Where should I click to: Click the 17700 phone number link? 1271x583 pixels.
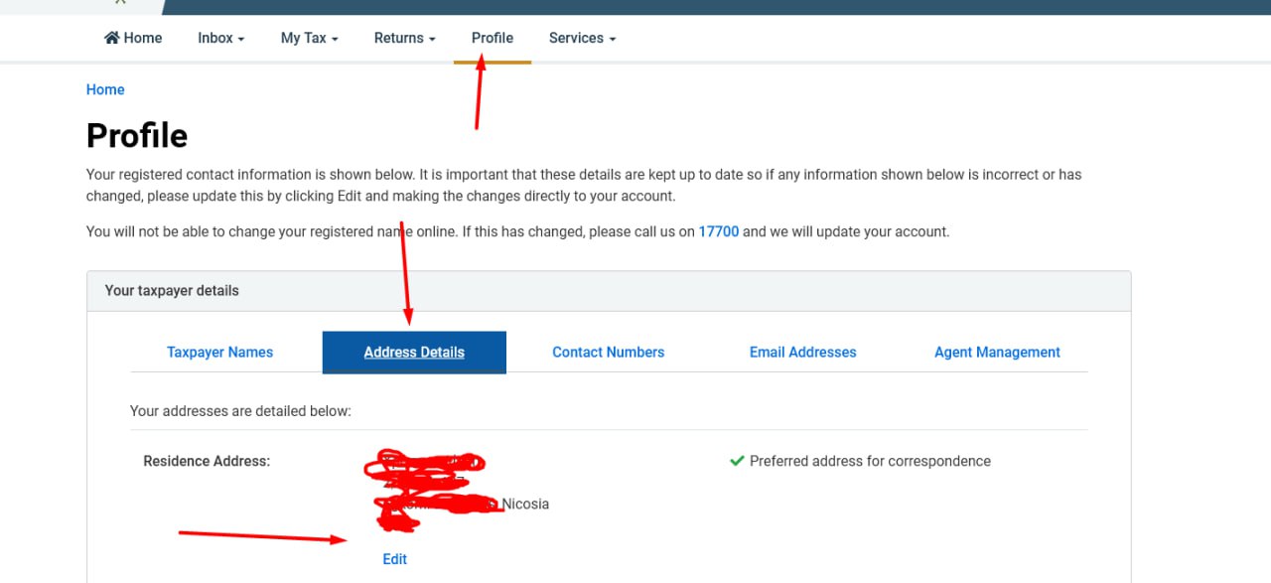pyautogui.click(x=719, y=231)
